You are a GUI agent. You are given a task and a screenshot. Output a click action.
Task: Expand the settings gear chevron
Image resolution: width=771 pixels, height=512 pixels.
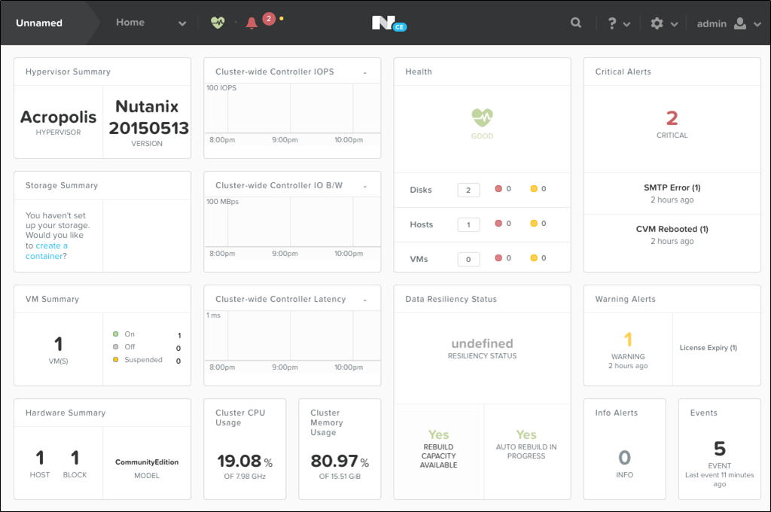coord(674,24)
